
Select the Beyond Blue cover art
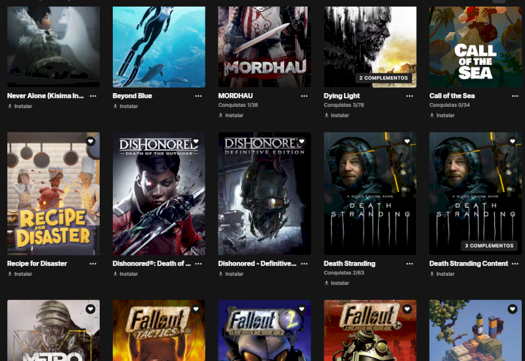coord(159,47)
